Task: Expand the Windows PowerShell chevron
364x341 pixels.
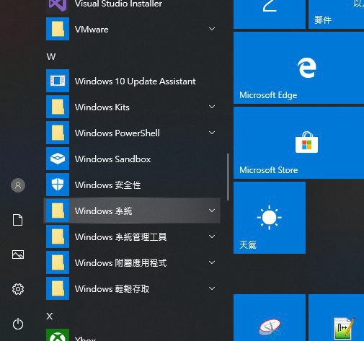Action: pos(212,133)
